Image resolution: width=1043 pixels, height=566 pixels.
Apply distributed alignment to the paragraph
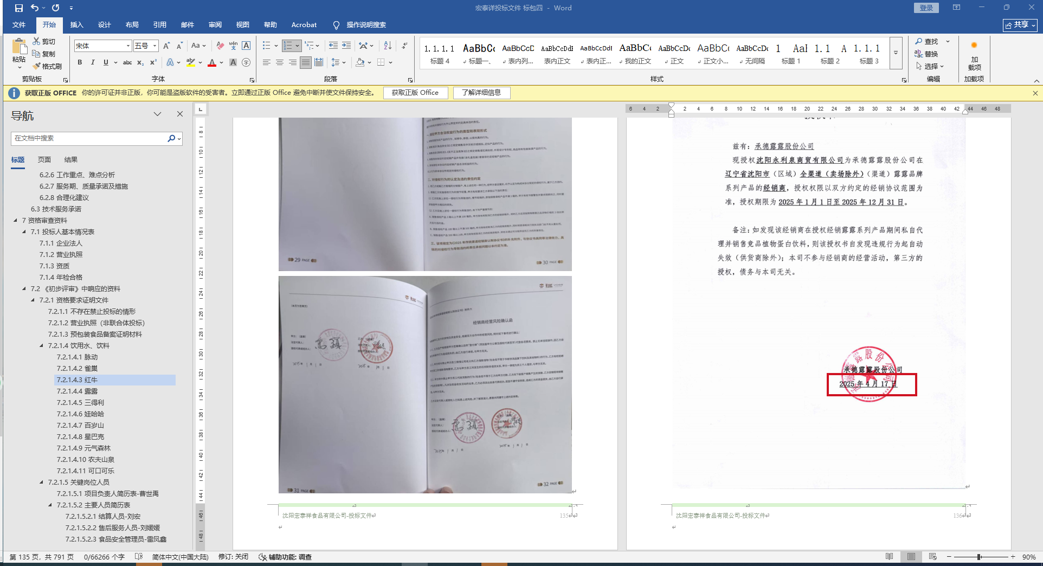click(x=319, y=62)
